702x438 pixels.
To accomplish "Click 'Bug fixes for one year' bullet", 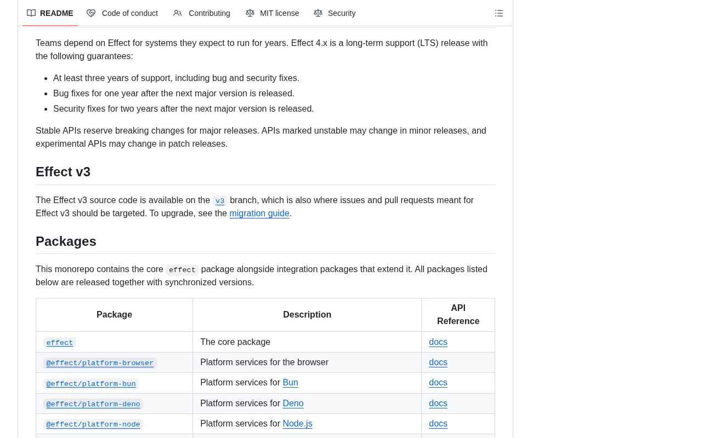I will (x=174, y=94).
